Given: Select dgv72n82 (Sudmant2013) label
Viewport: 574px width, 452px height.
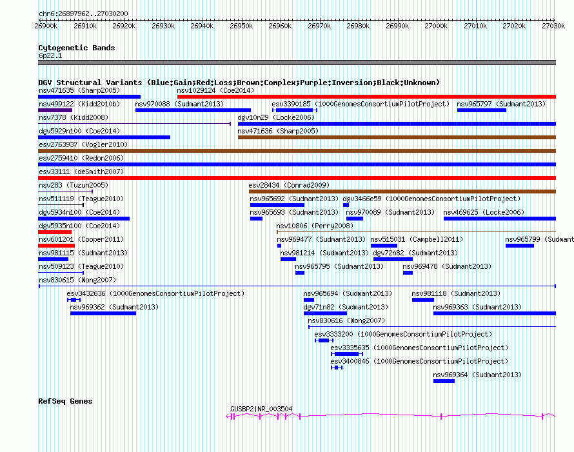Looking at the screenshot, I should point(415,253).
